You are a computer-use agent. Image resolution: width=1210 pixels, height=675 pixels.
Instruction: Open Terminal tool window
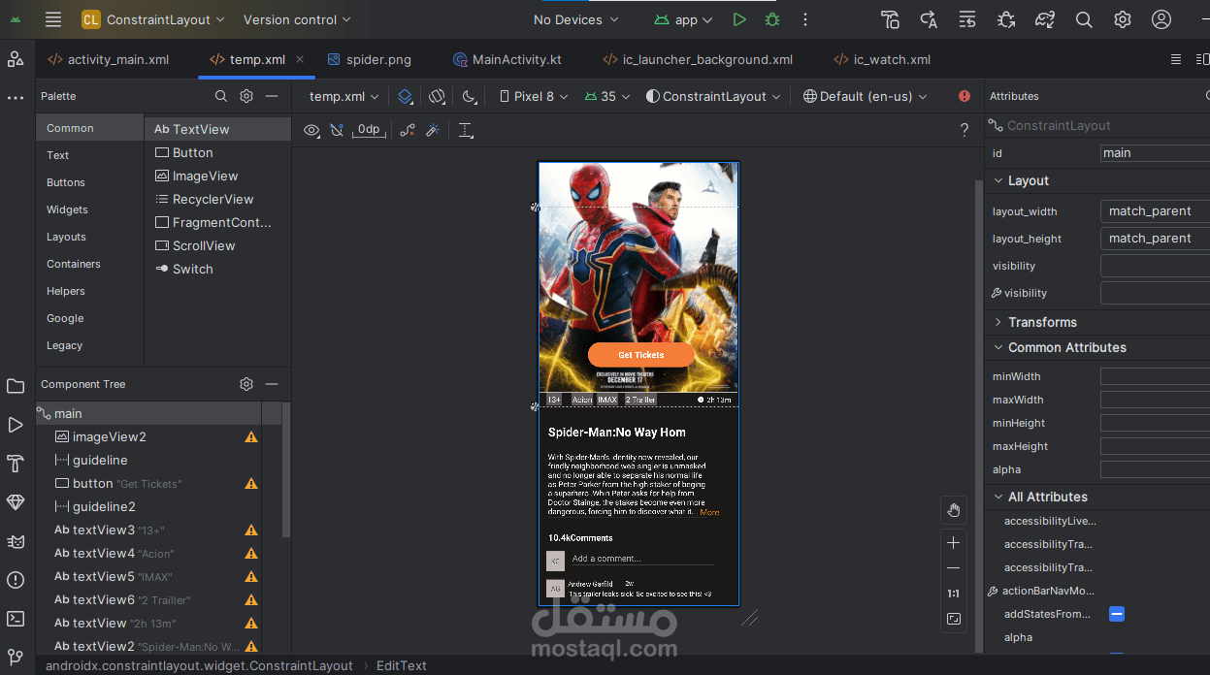point(16,619)
